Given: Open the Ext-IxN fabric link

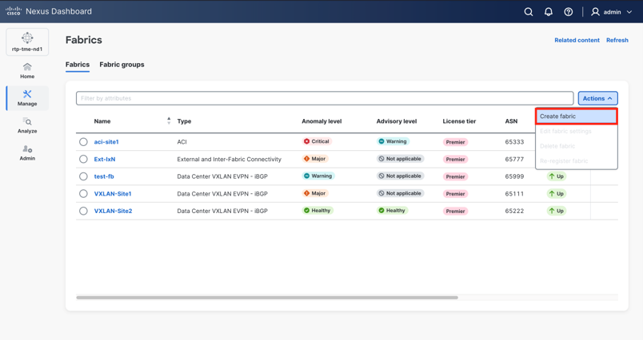Looking at the screenshot, I should 105,159.
